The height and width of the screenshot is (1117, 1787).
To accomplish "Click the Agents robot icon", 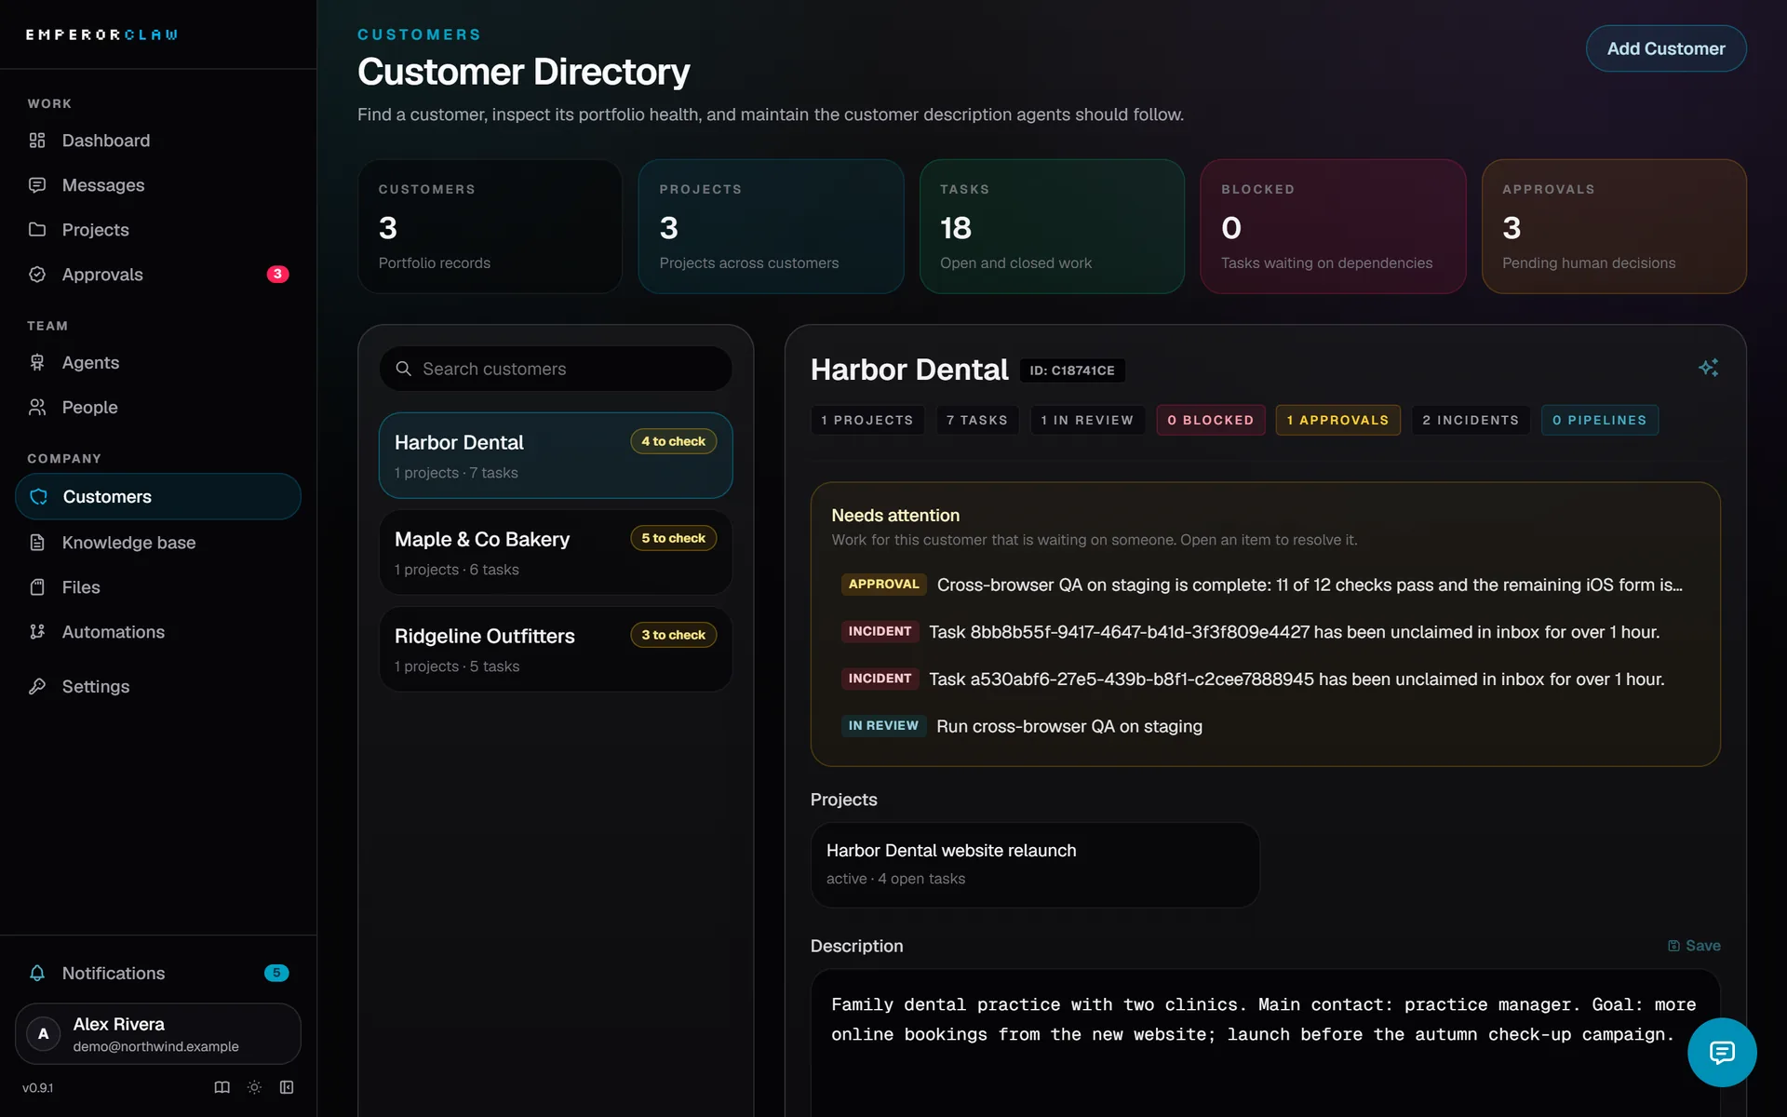I will pos(37,363).
